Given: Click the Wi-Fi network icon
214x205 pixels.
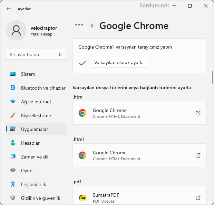Looking at the screenshot, I should (13, 102).
